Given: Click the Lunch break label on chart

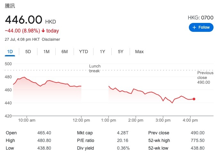Looking at the screenshot, I should click(x=95, y=68).
